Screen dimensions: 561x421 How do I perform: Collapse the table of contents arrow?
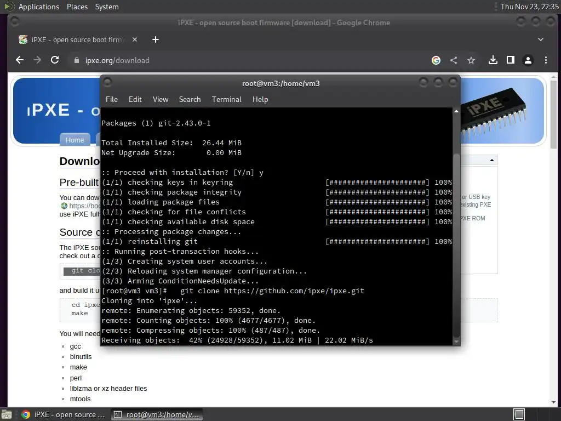pos(492,161)
